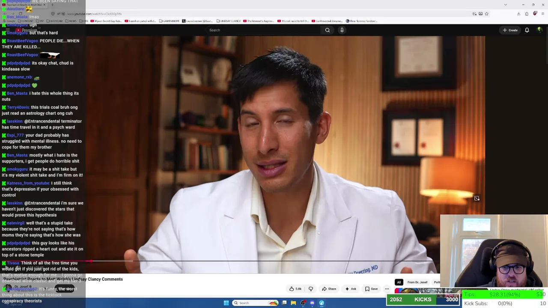
Task: Click chat username 'natevirgil'
Action: pyautogui.click(x=15, y=223)
